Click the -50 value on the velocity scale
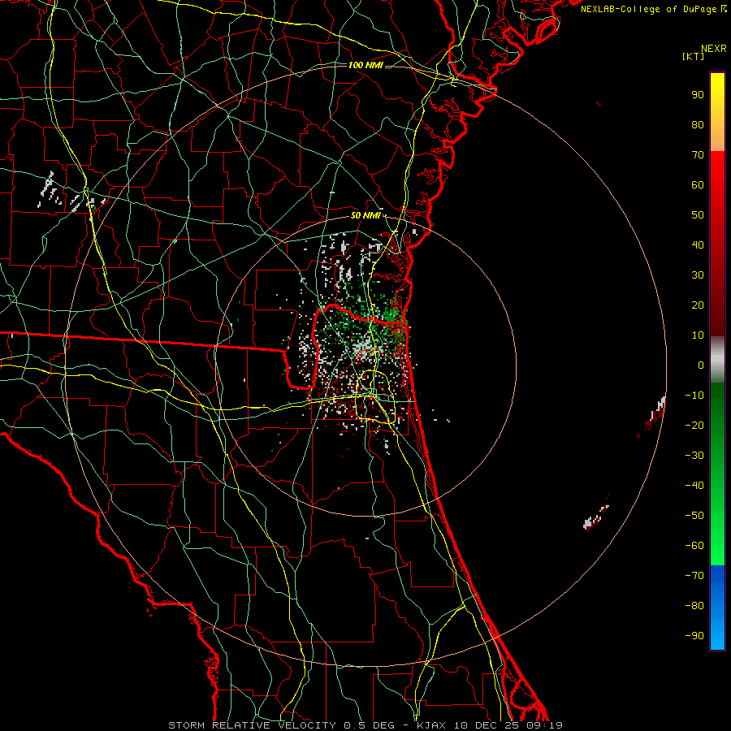 (x=694, y=515)
